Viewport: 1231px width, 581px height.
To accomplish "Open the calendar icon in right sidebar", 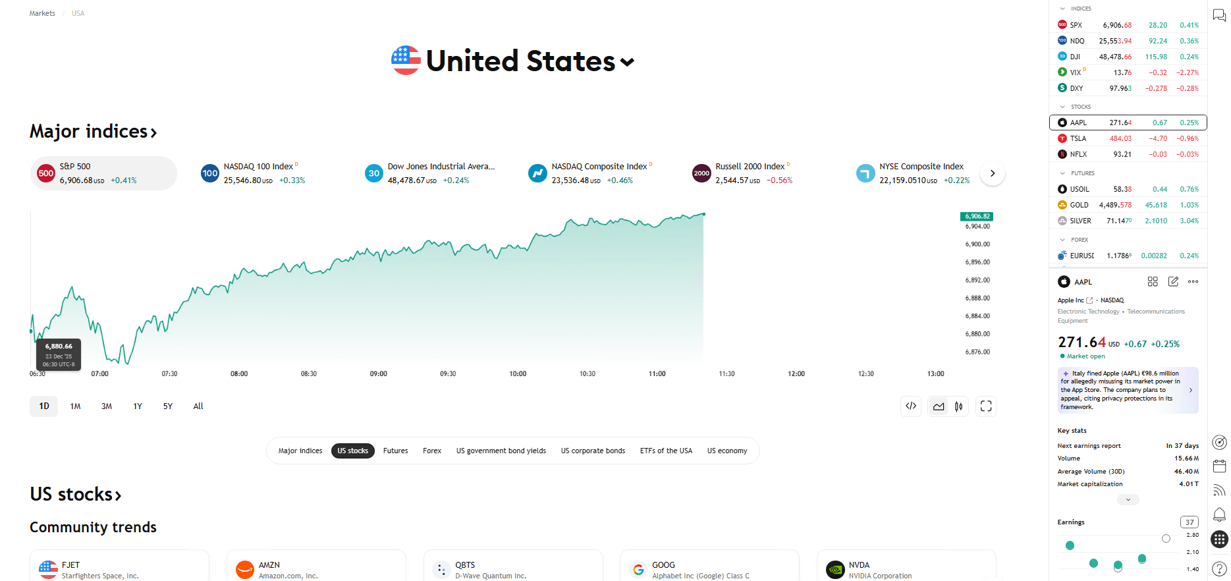I will [x=1219, y=466].
